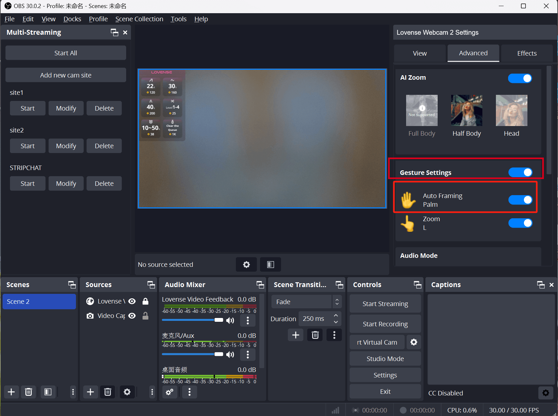Viewport: 558px width, 416px height.
Task: Unlock the Lovense source lock icon
Action: (145, 301)
